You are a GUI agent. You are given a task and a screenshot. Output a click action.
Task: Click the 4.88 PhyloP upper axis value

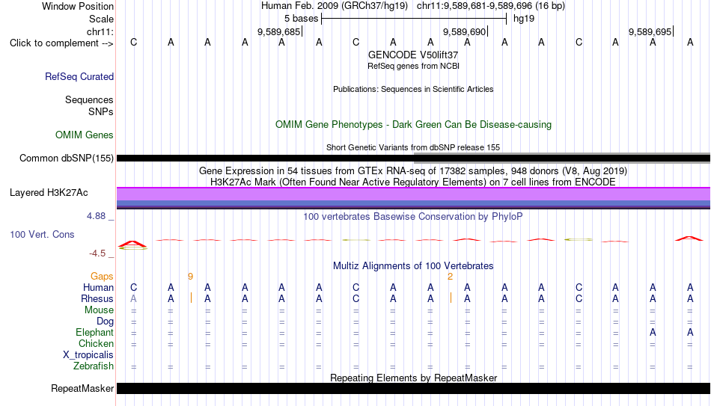[x=96, y=216]
